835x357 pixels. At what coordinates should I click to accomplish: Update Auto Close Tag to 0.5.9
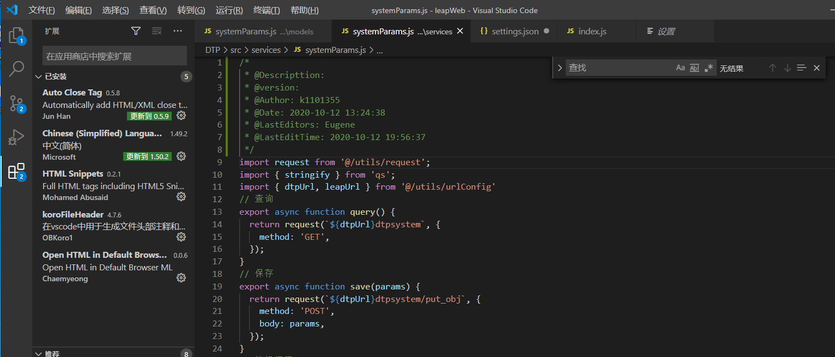coord(149,116)
